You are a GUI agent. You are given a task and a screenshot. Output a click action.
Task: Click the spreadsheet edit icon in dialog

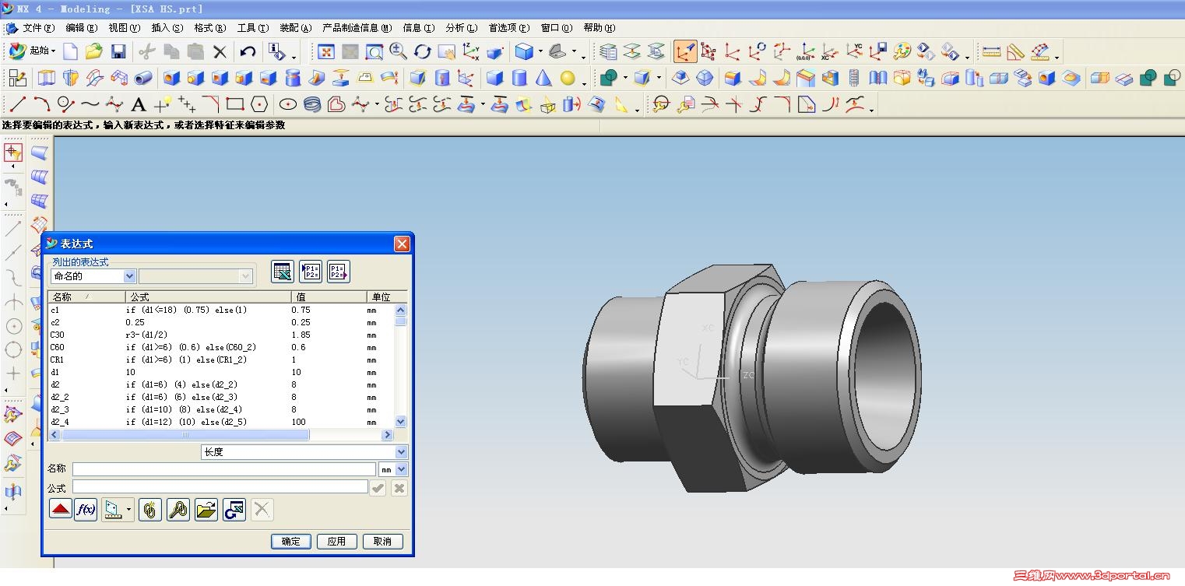283,272
